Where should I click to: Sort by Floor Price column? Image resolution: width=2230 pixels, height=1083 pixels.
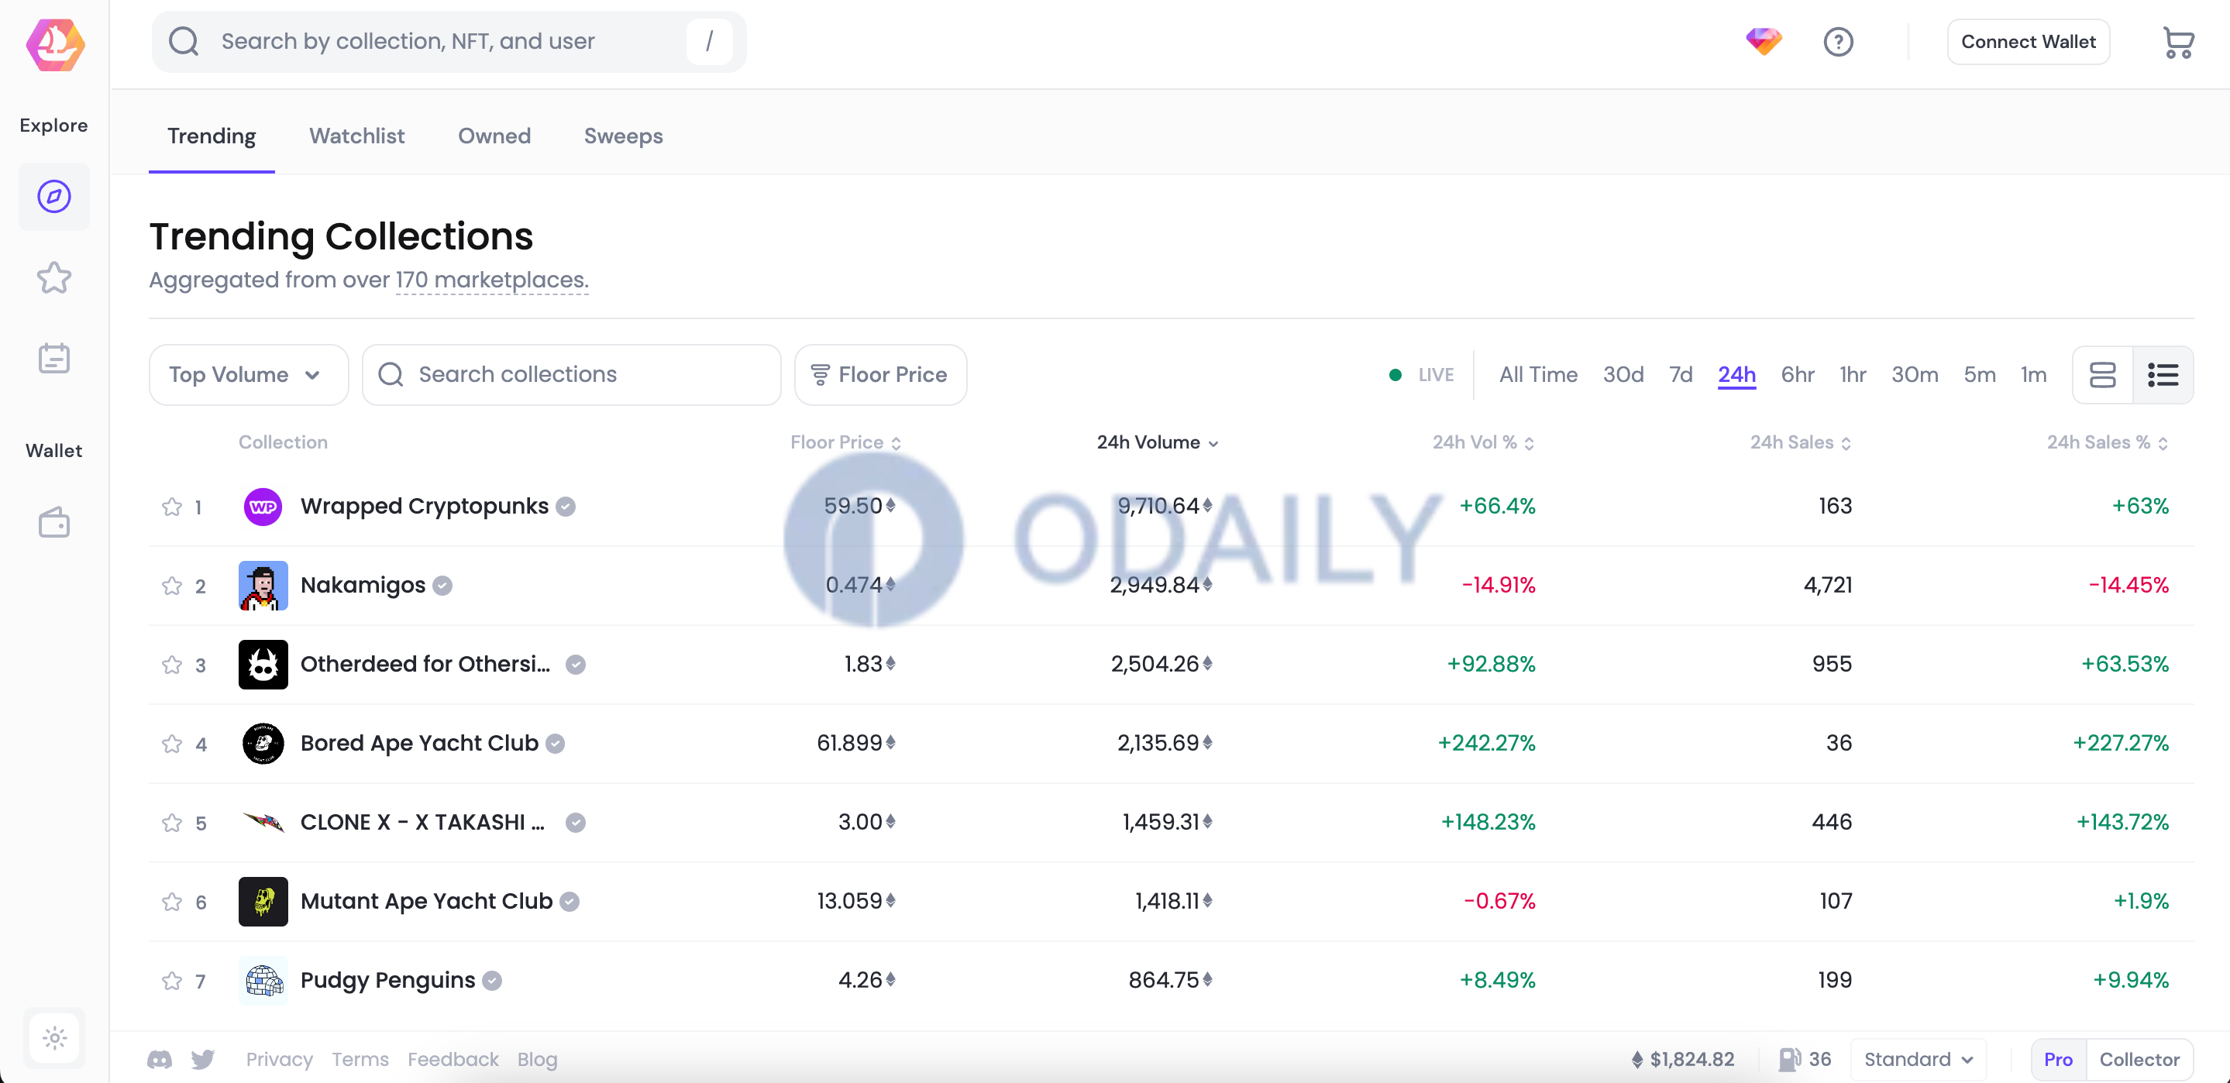tap(845, 442)
